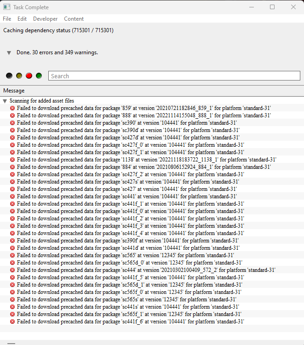Image resolution: width=304 pixels, height=345 pixels.
Task: Select the error text for package 'sc441f_5'
Action: click(x=131, y=277)
